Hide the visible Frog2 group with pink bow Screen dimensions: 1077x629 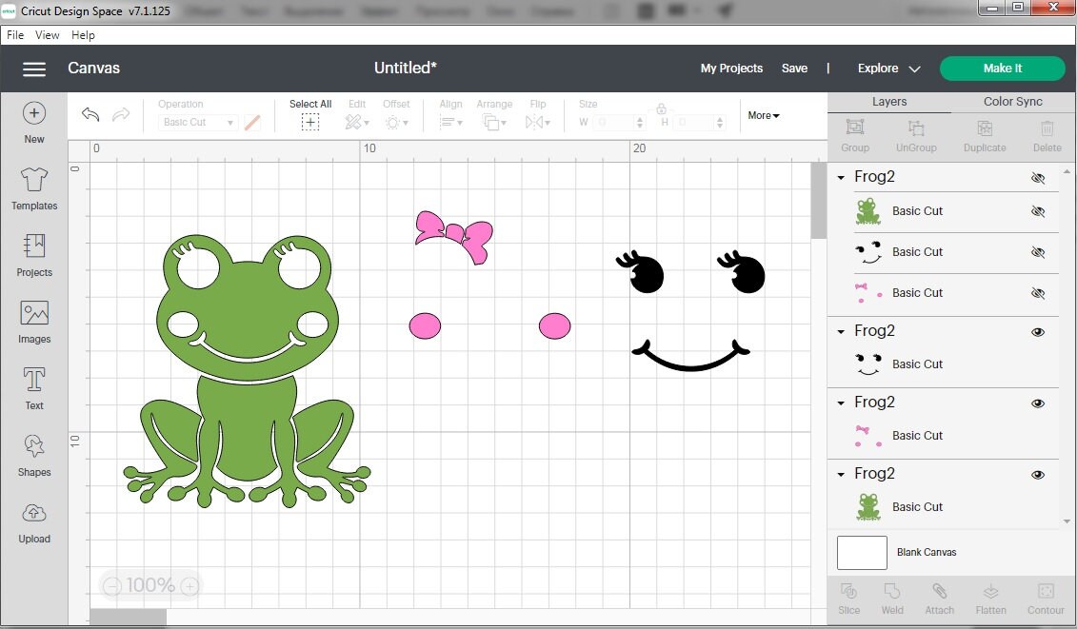[x=1038, y=403]
